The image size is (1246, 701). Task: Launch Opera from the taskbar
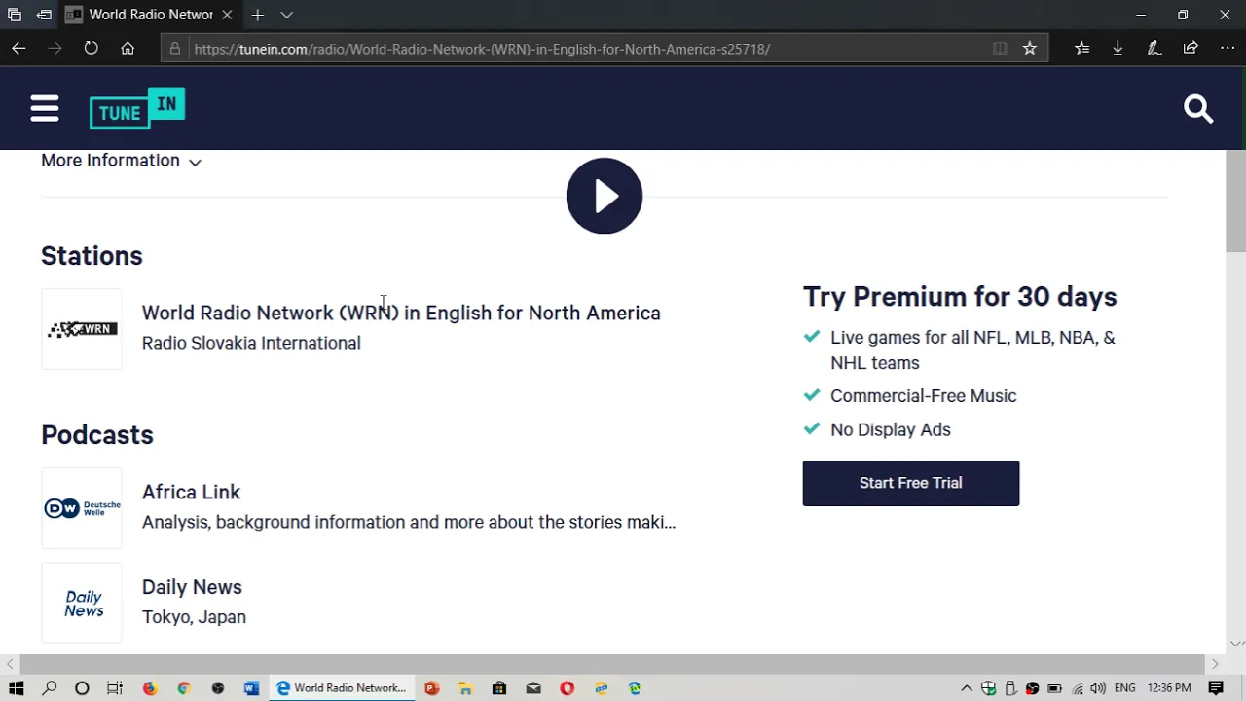567,688
